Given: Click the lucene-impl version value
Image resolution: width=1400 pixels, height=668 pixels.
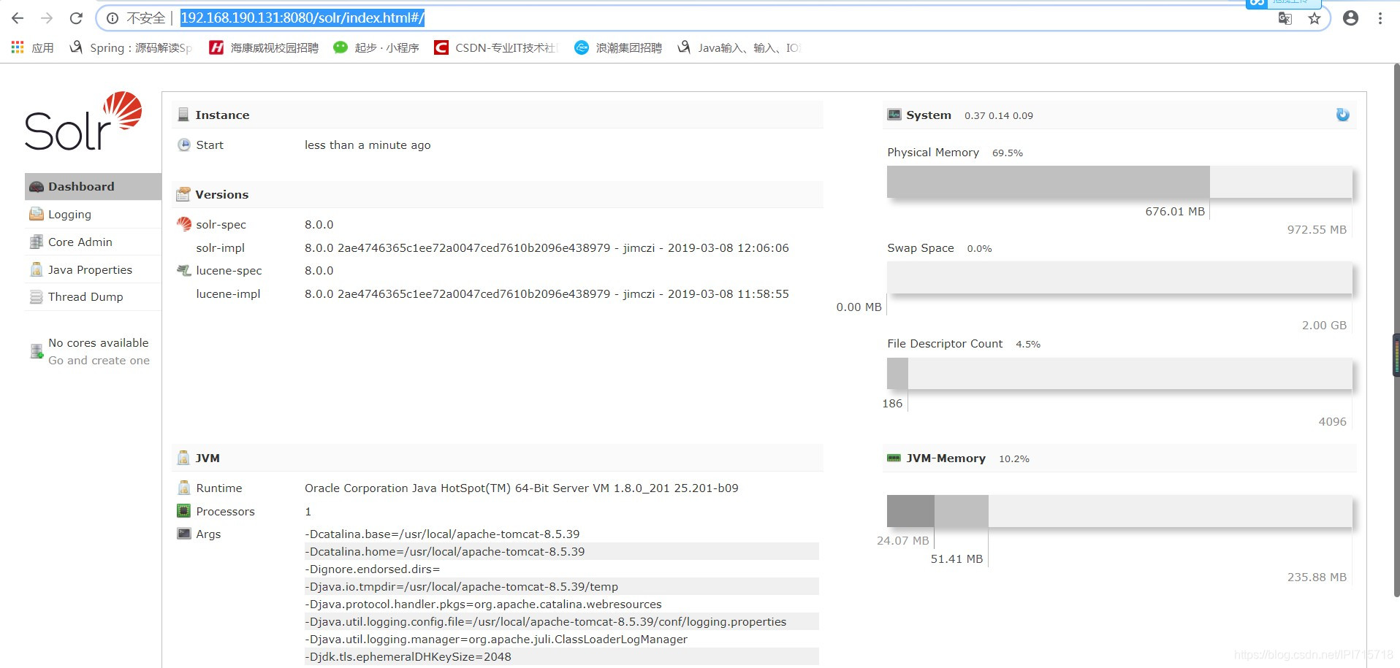Looking at the screenshot, I should click(x=547, y=293).
